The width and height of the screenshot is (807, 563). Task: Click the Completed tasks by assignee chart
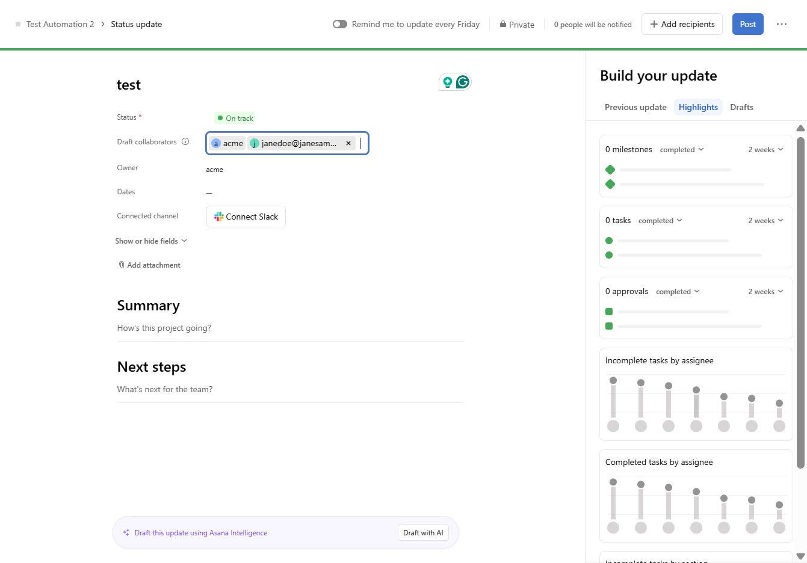(x=696, y=496)
